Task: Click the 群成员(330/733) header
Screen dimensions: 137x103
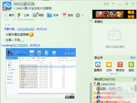Action: [105, 79]
